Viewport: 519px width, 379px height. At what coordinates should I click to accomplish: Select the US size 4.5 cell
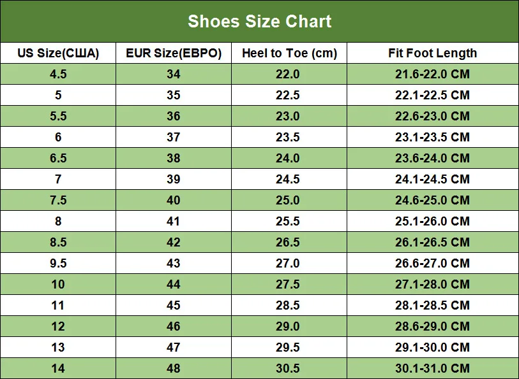58,74
